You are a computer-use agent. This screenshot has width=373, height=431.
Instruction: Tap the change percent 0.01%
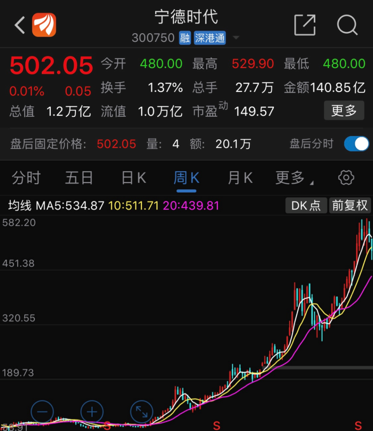(27, 91)
